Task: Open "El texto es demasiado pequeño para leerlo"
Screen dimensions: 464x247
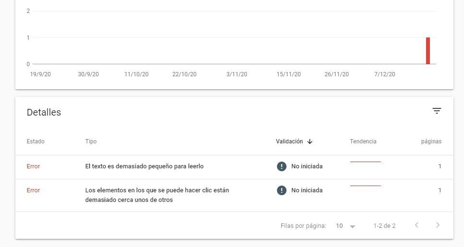Action: click(145, 166)
